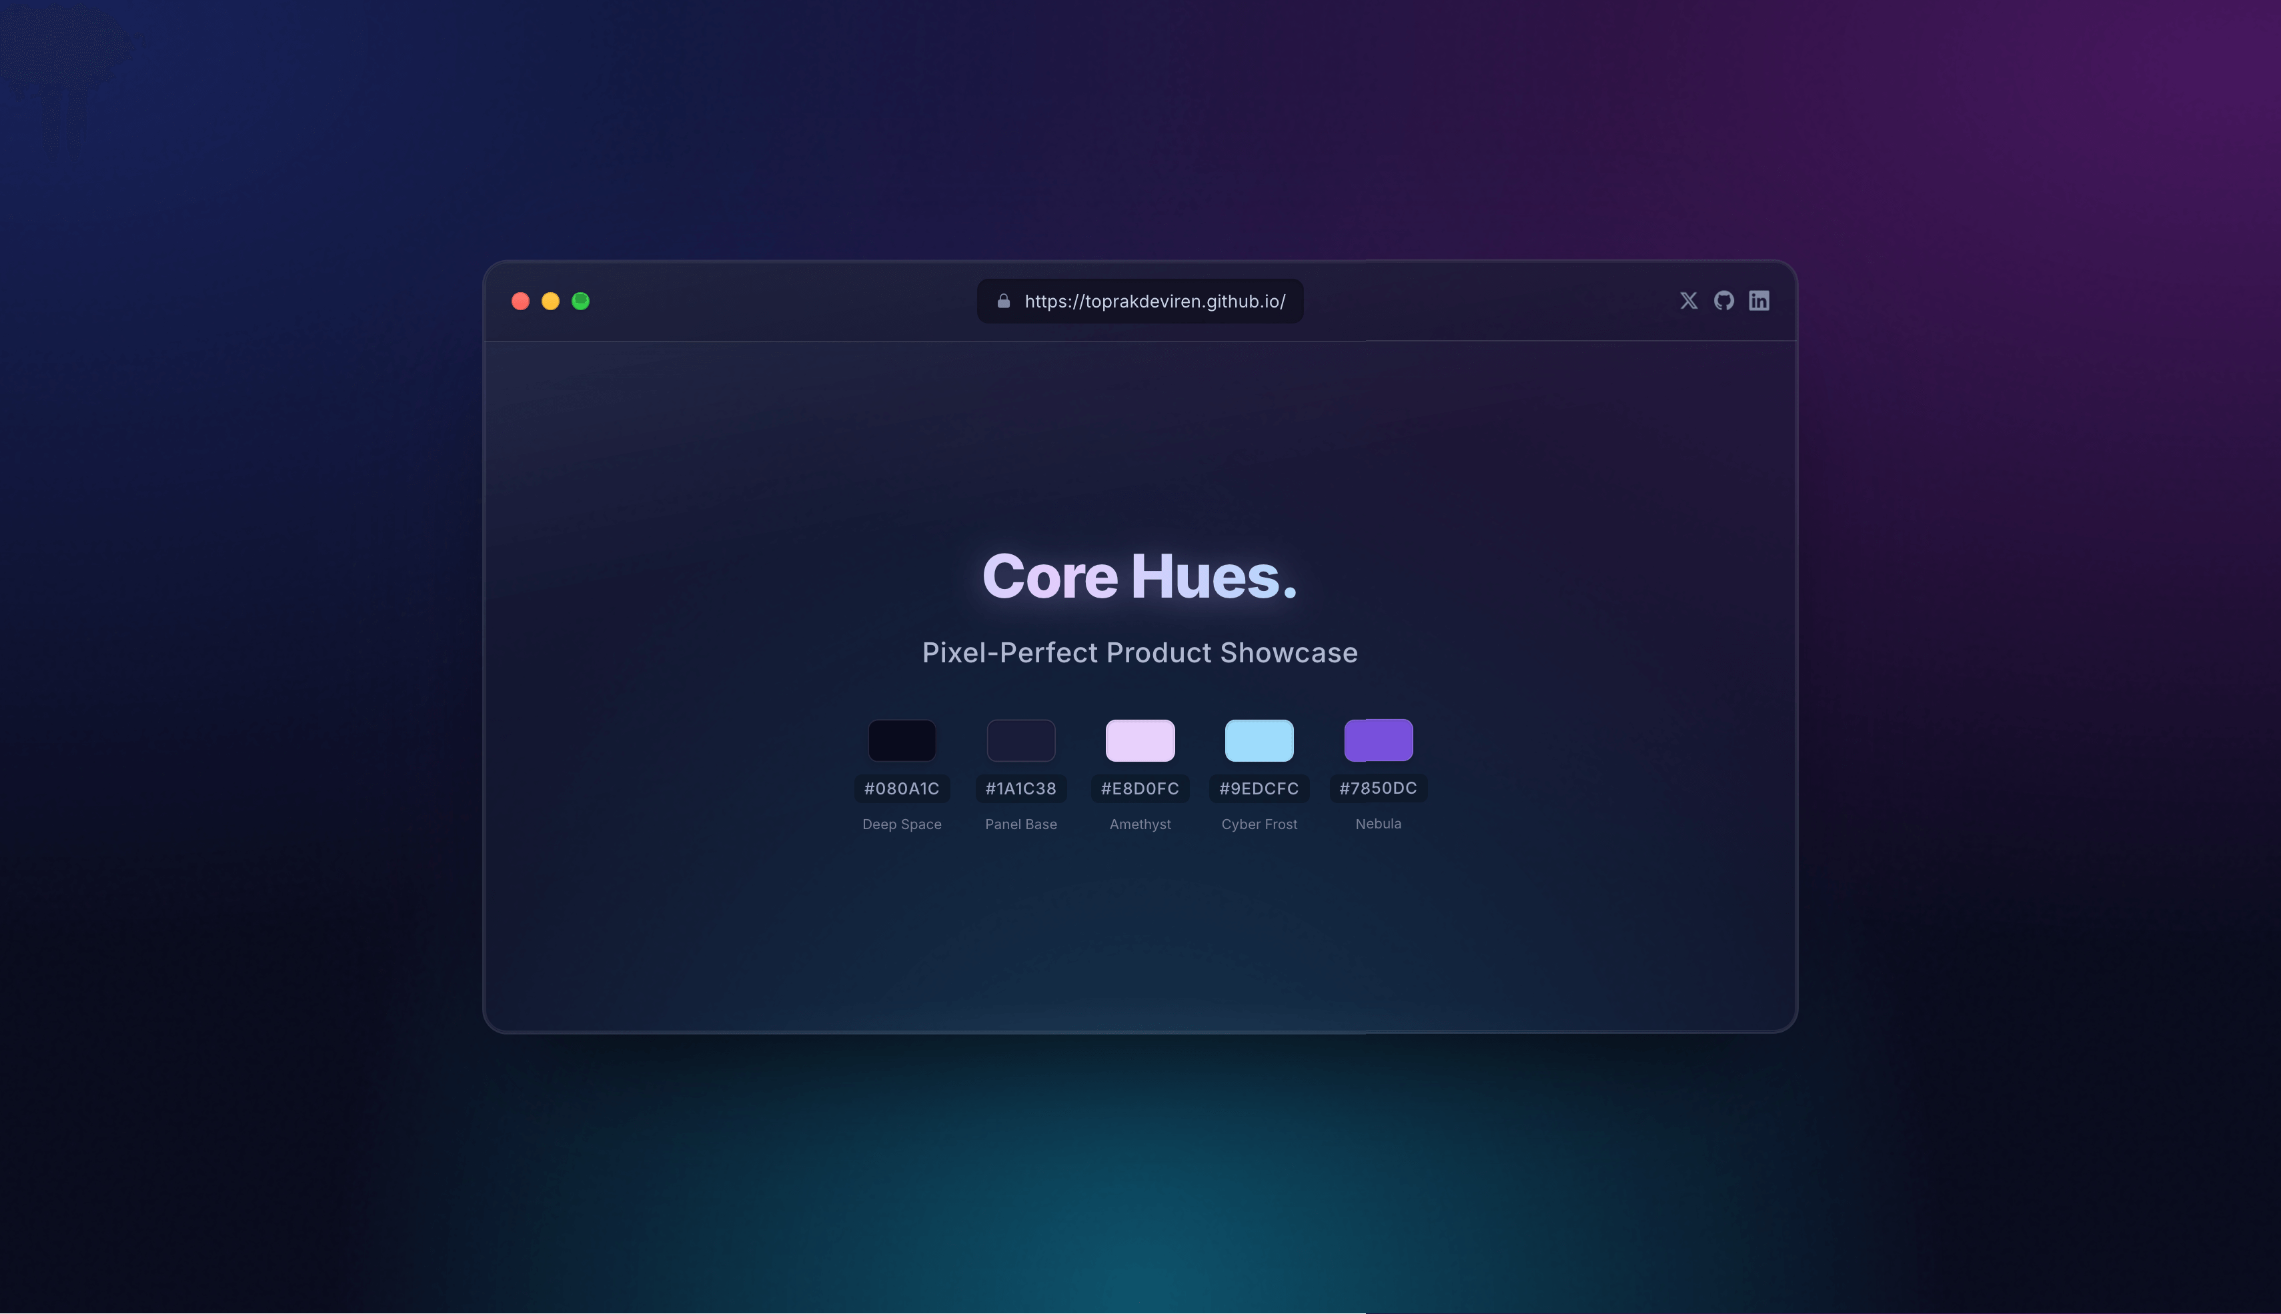This screenshot has width=2281, height=1314.
Task: Select the Panel Base color swatch
Action: pos(1020,739)
